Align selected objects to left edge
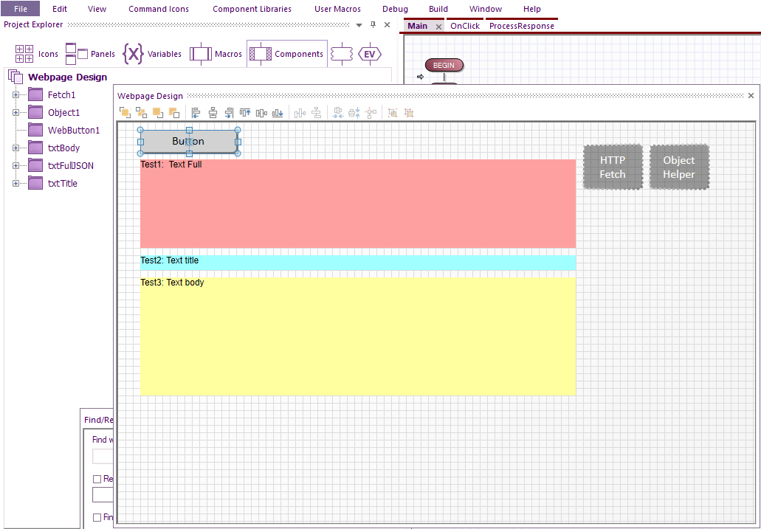Viewport: 761px width, 529px height. [196, 113]
